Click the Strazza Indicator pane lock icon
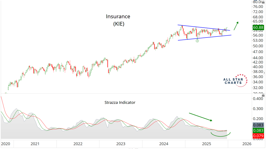Image resolution: width=266 pixels, height=149 pixels. click(x=263, y=95)
